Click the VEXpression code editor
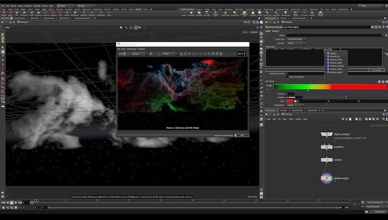 tap(324, 57)
